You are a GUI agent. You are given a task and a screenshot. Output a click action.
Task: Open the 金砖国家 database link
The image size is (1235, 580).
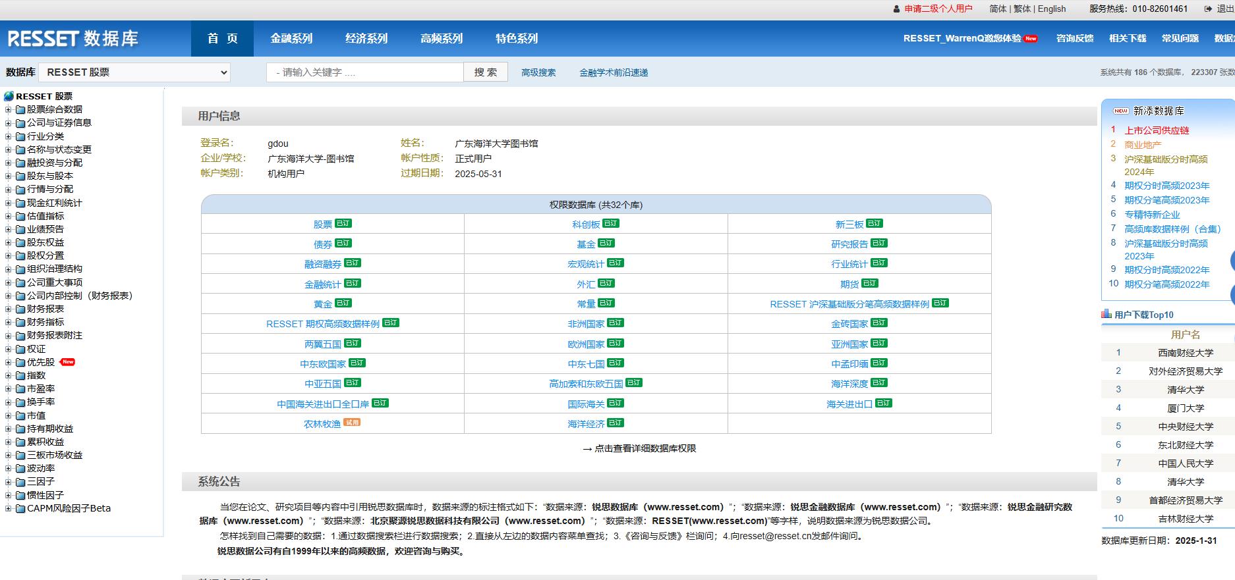849,324
